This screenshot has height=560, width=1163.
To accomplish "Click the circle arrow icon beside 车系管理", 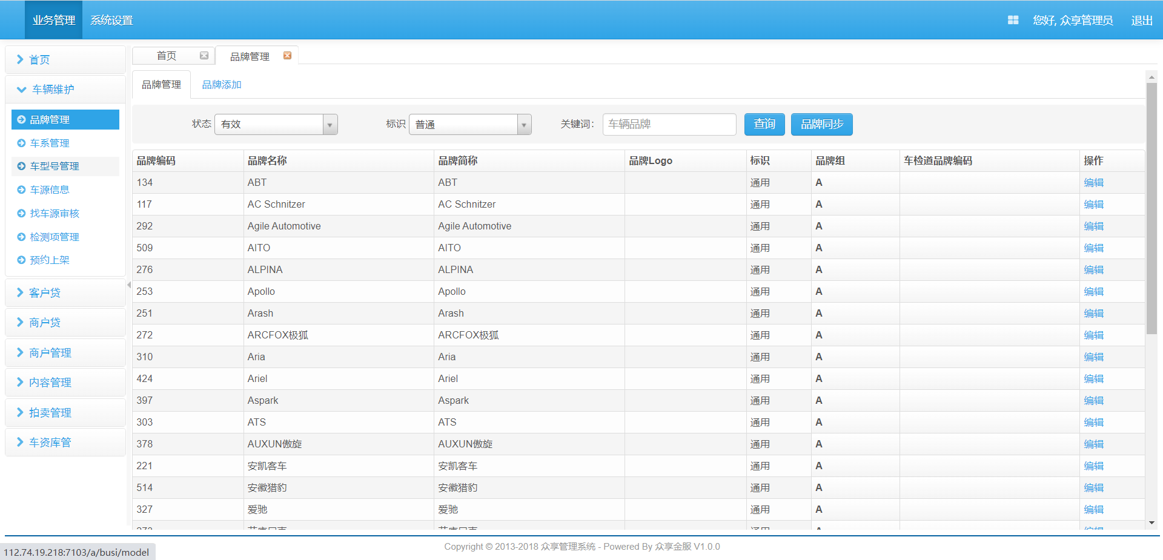I will click(21, 143).
